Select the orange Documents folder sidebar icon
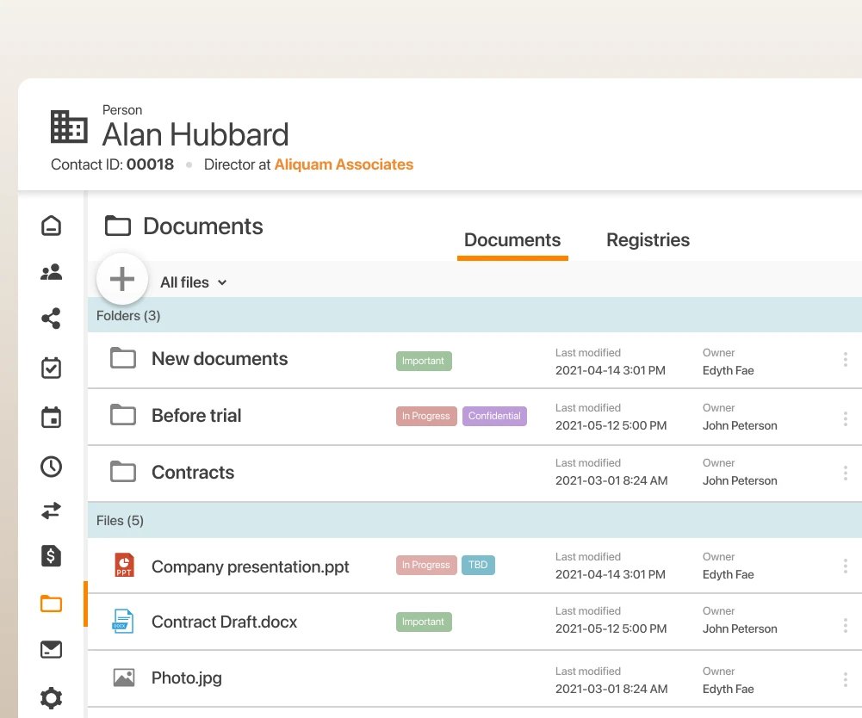The height and width of the screenshot is (718, 862). [51, 603]
